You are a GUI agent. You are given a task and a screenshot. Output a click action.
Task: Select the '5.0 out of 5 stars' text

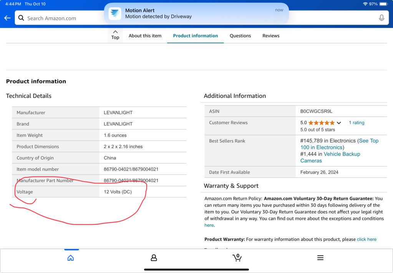pyautogui.click(x=318, y=129)
